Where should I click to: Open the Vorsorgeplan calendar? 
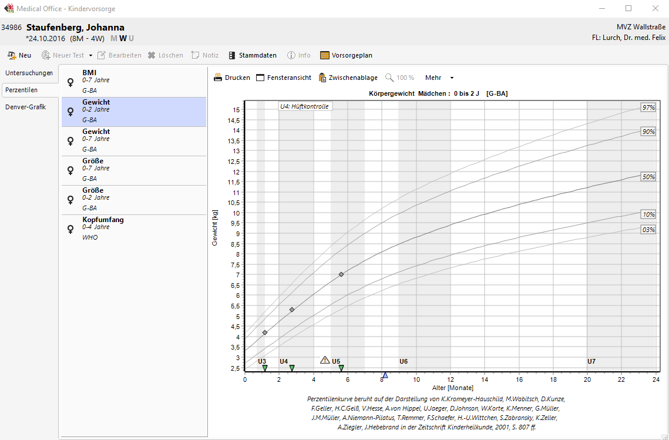coord(346,55)
